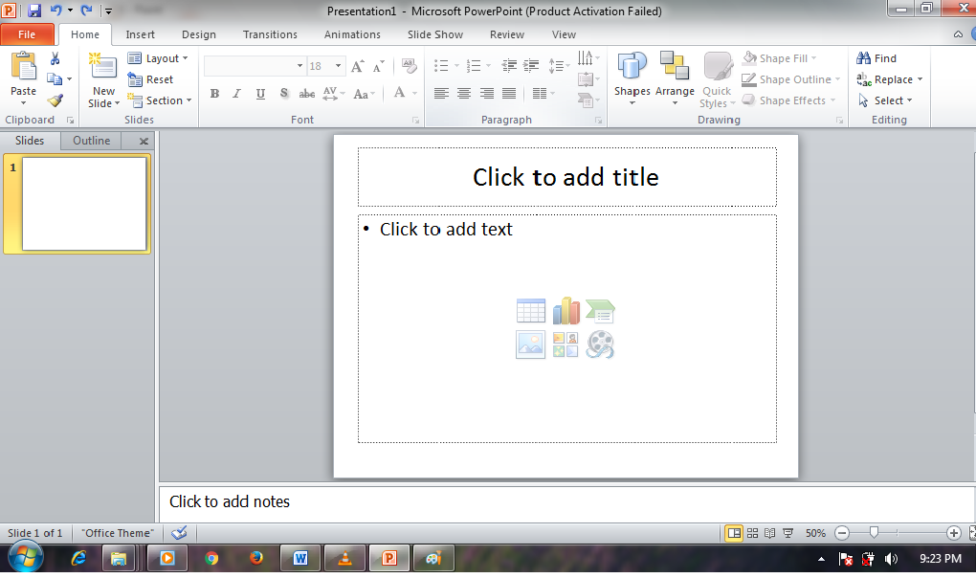The height and width of the screenshot is (578, 976).
Task: Toggle Bold formatting
Action: coord(214,94)
